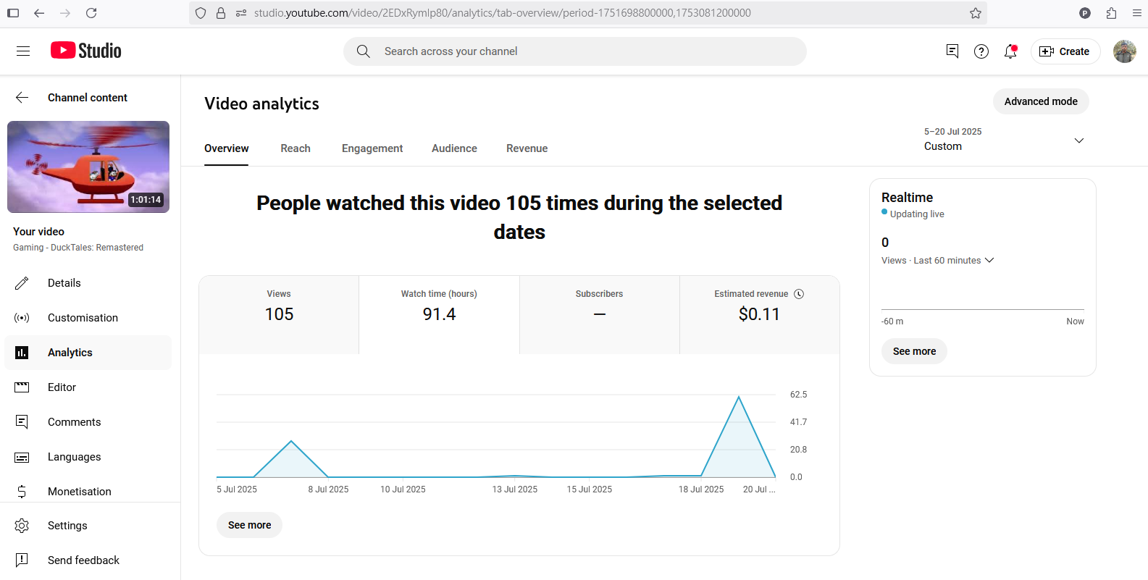
Task: Click the Create button
Action: [1065, 51]
